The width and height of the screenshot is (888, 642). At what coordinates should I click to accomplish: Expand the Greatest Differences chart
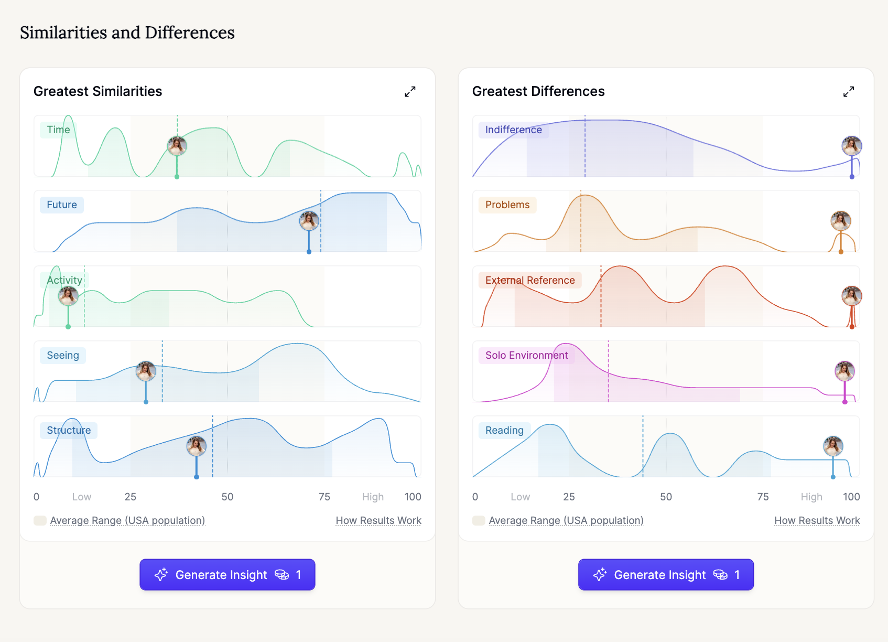click(x=849, y=92)
